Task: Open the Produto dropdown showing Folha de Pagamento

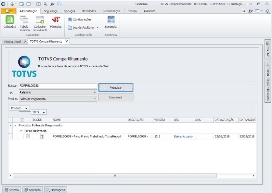Action: [x=58, y=99]
